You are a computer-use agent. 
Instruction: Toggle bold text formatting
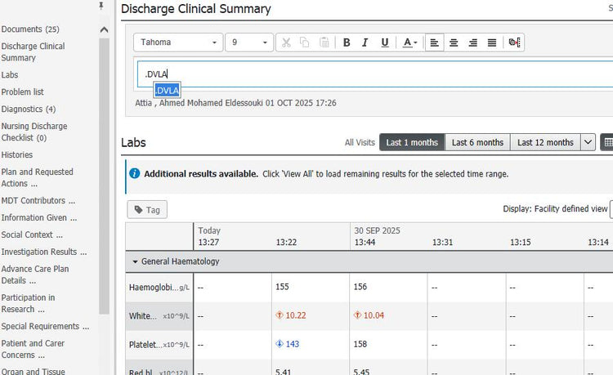(x=347, y=42)
